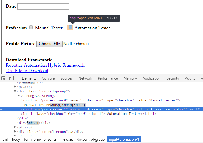Select the label for profession-1 DOM line
The image size is (203, 143).
click(89, 114)
